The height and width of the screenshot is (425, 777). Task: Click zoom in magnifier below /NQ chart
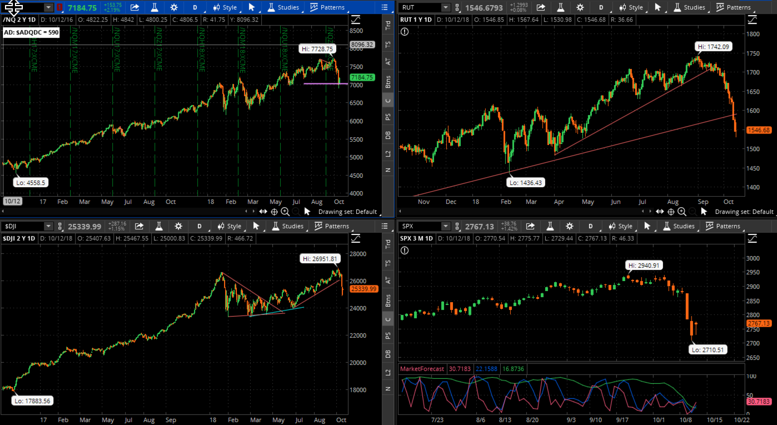[x=285, y=212]
